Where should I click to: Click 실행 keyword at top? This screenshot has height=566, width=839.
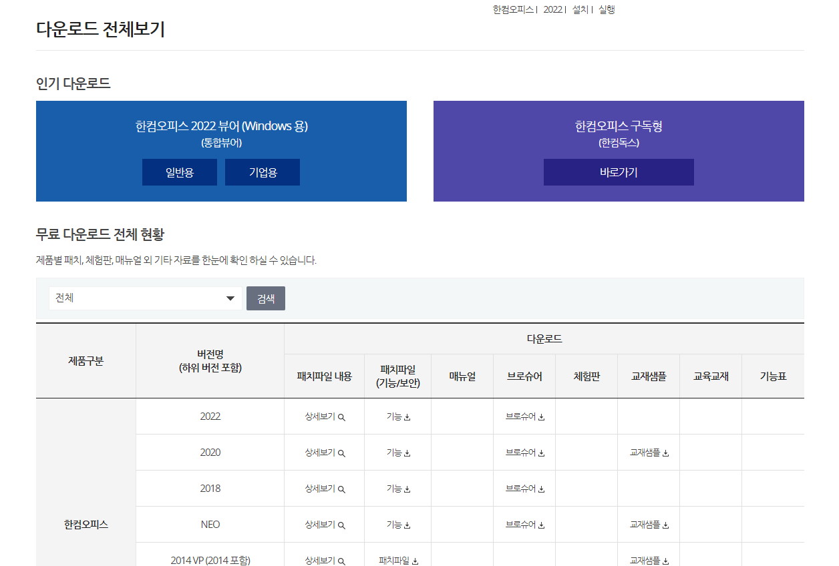[x=607, y=9]
